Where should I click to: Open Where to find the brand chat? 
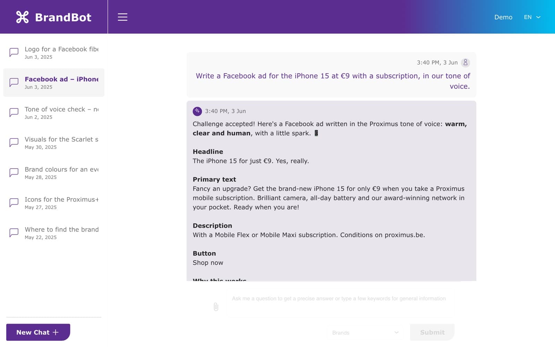tap(54, 233)
